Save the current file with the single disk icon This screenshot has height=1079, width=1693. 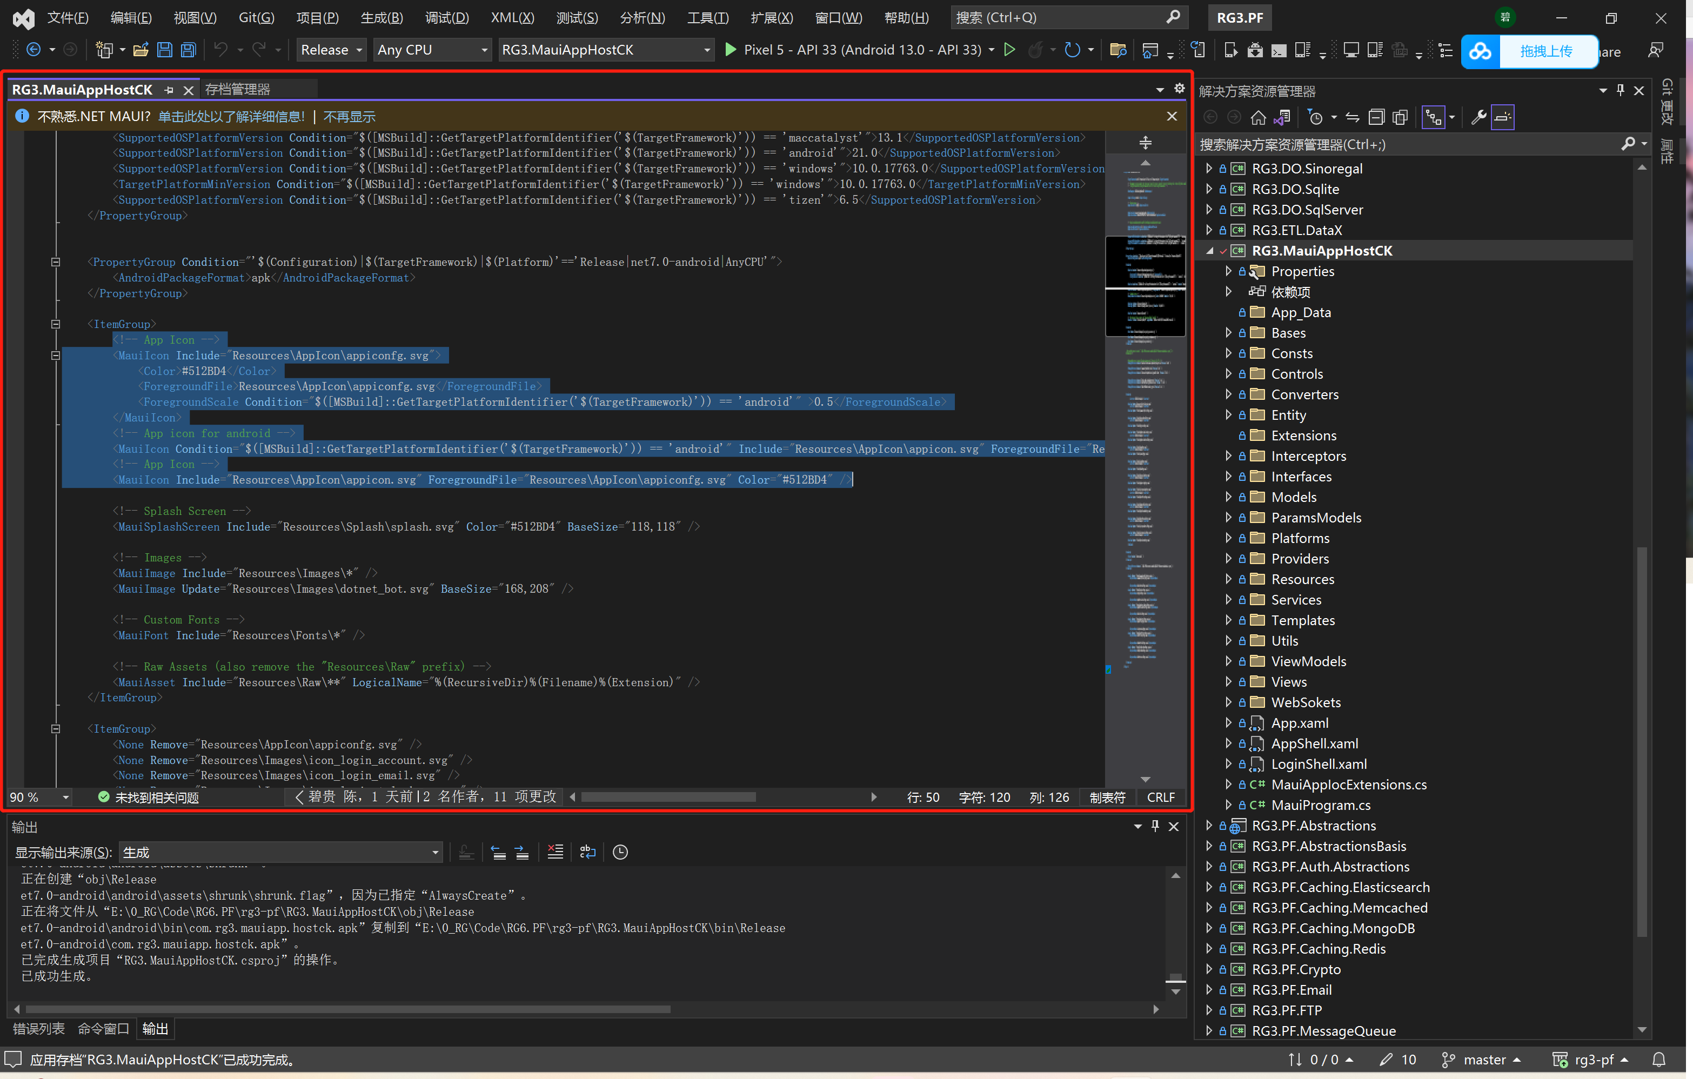(x=164, y=50)
